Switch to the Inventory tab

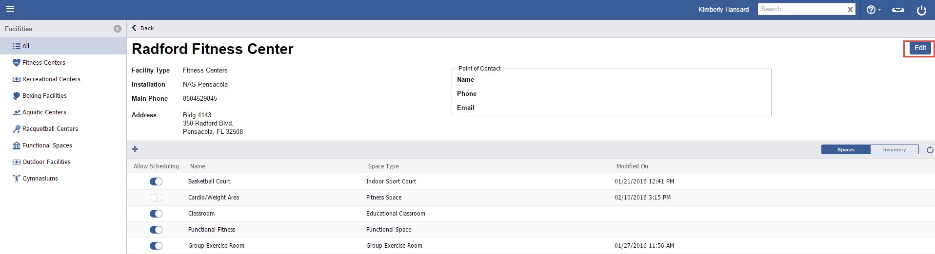pos(894,150)
